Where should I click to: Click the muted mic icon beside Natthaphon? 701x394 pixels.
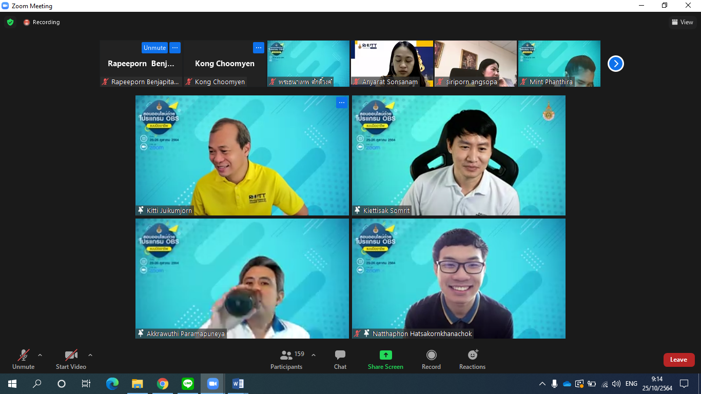tap(357, 333)
